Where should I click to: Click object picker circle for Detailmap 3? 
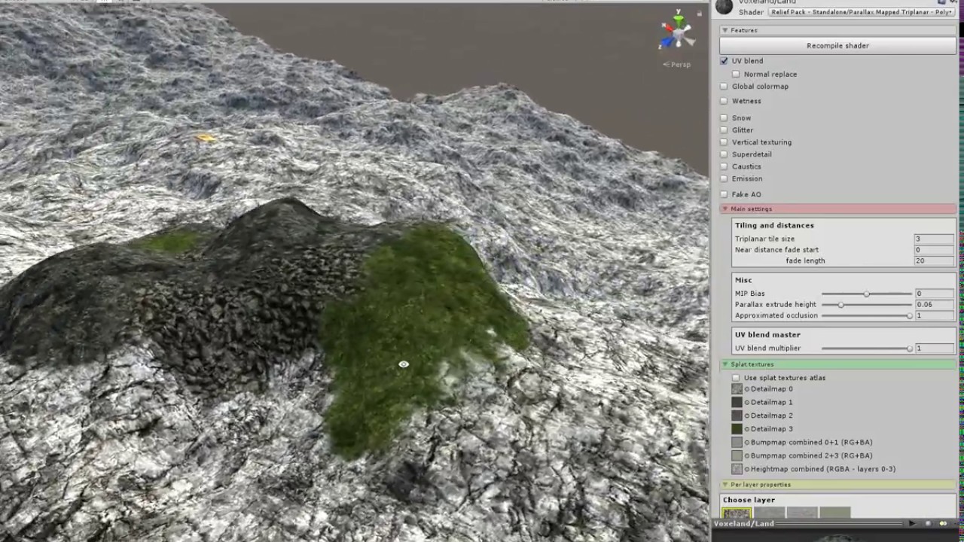point(747,429)
